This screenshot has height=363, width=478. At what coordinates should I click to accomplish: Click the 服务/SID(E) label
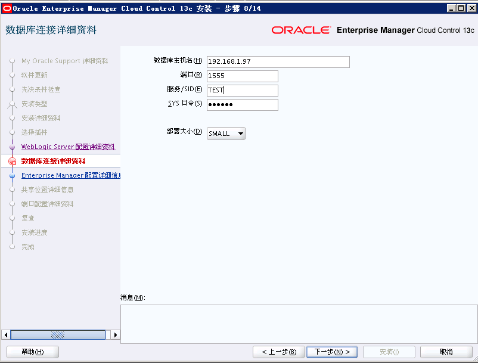click(x=184, y=89)
